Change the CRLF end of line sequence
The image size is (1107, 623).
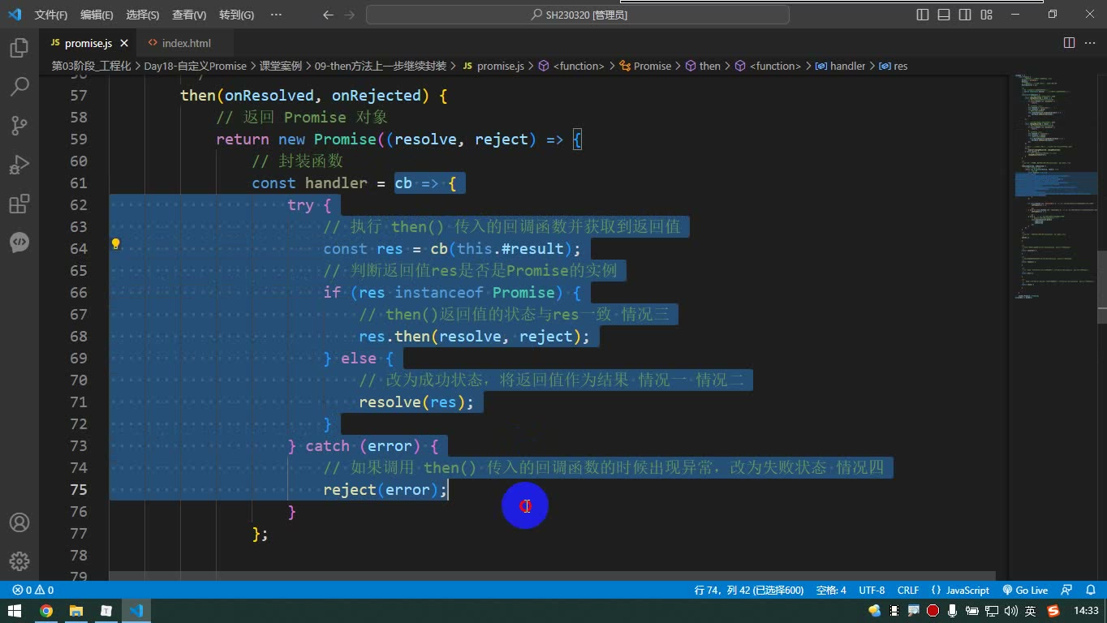(908, 590)
